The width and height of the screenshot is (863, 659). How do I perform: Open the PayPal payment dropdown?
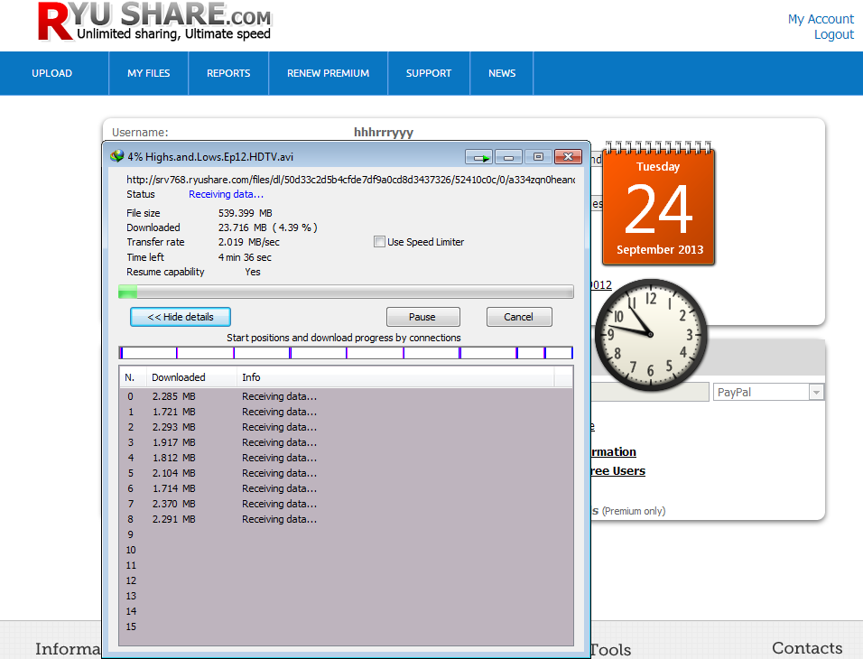point(768,392)
